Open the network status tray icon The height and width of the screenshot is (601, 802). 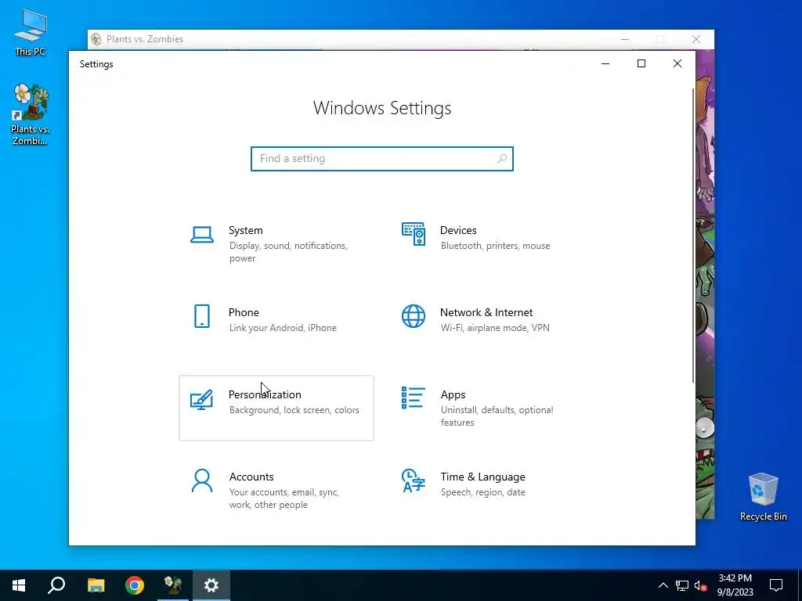pos(682,585)
